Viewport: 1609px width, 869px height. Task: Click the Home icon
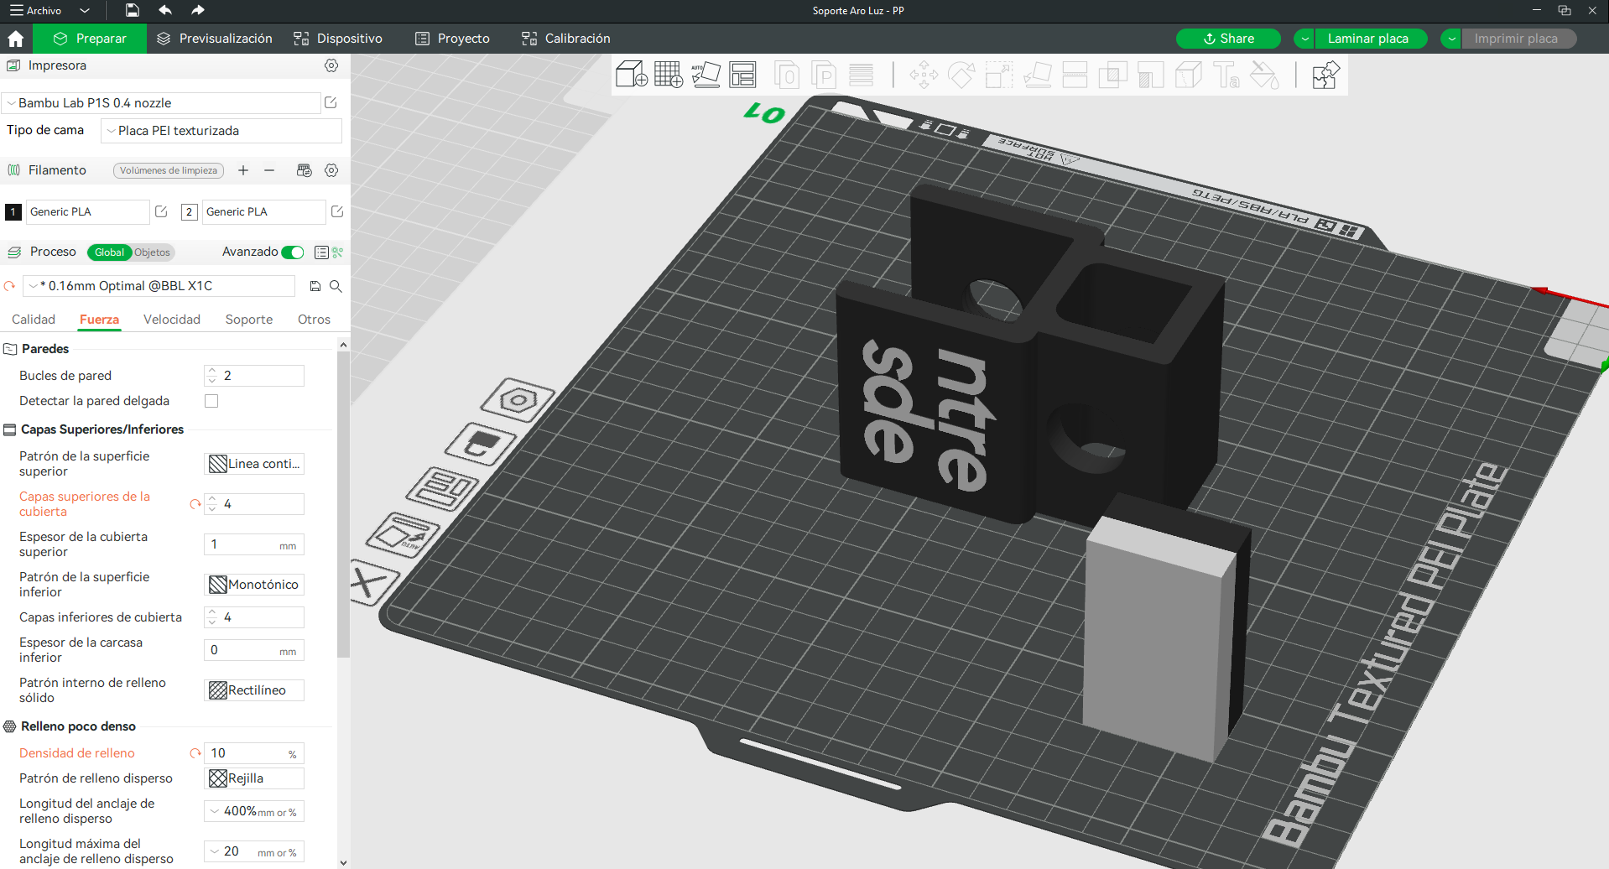15,39
